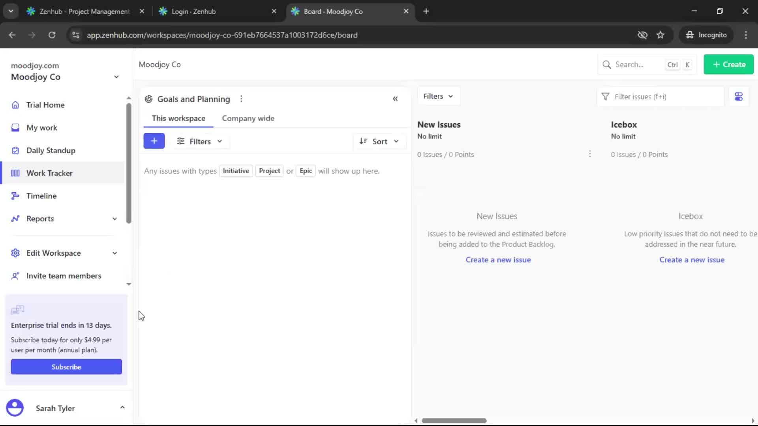Expand the Reports section
Image resolution: width=758 pixels, height=426 pixels.
pyautogui.click(x=114, y=219)
